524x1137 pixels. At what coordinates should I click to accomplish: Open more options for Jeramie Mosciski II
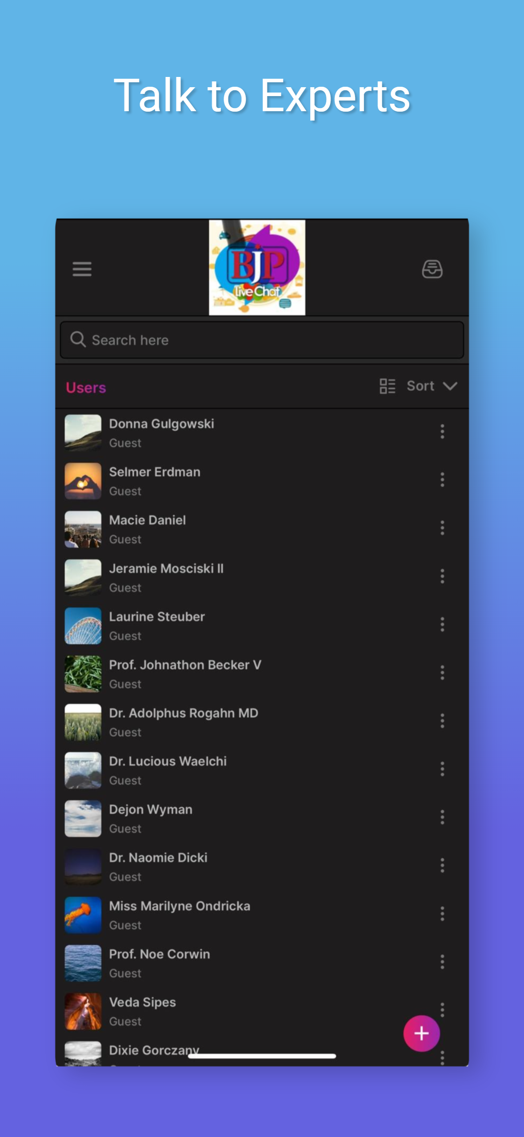point(442,576)
